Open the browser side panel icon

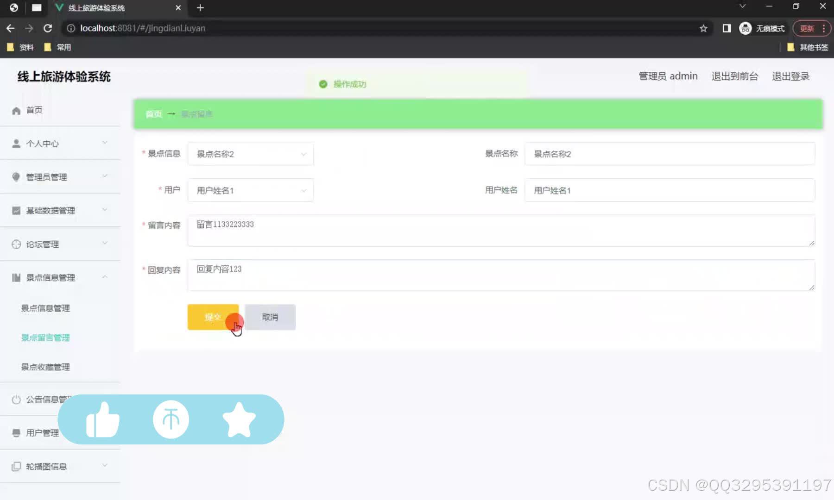727,28
